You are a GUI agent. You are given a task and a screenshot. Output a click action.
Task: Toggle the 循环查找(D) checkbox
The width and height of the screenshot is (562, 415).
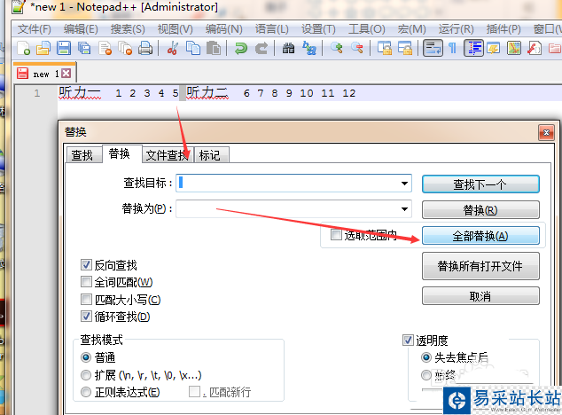[x=86, y=317]
